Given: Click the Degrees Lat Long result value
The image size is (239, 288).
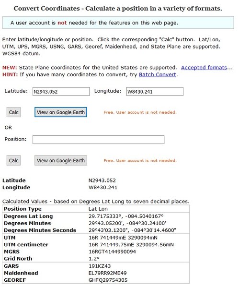Looking at the screenshot, I should click(126, 216).
